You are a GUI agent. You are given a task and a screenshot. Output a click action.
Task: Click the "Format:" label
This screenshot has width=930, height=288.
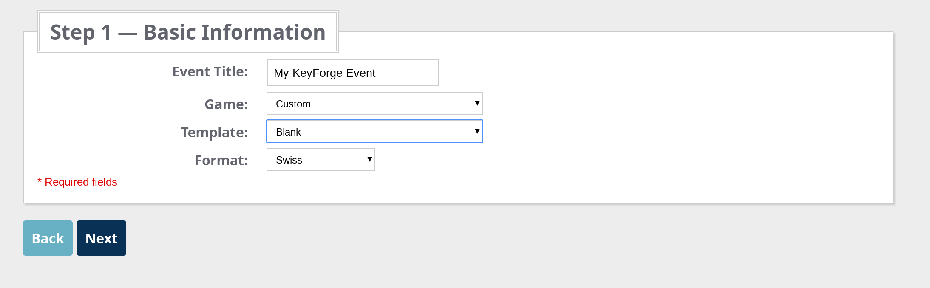[x=221, y=161]
